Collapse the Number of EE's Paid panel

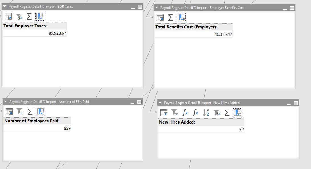(x=5, y=102)
